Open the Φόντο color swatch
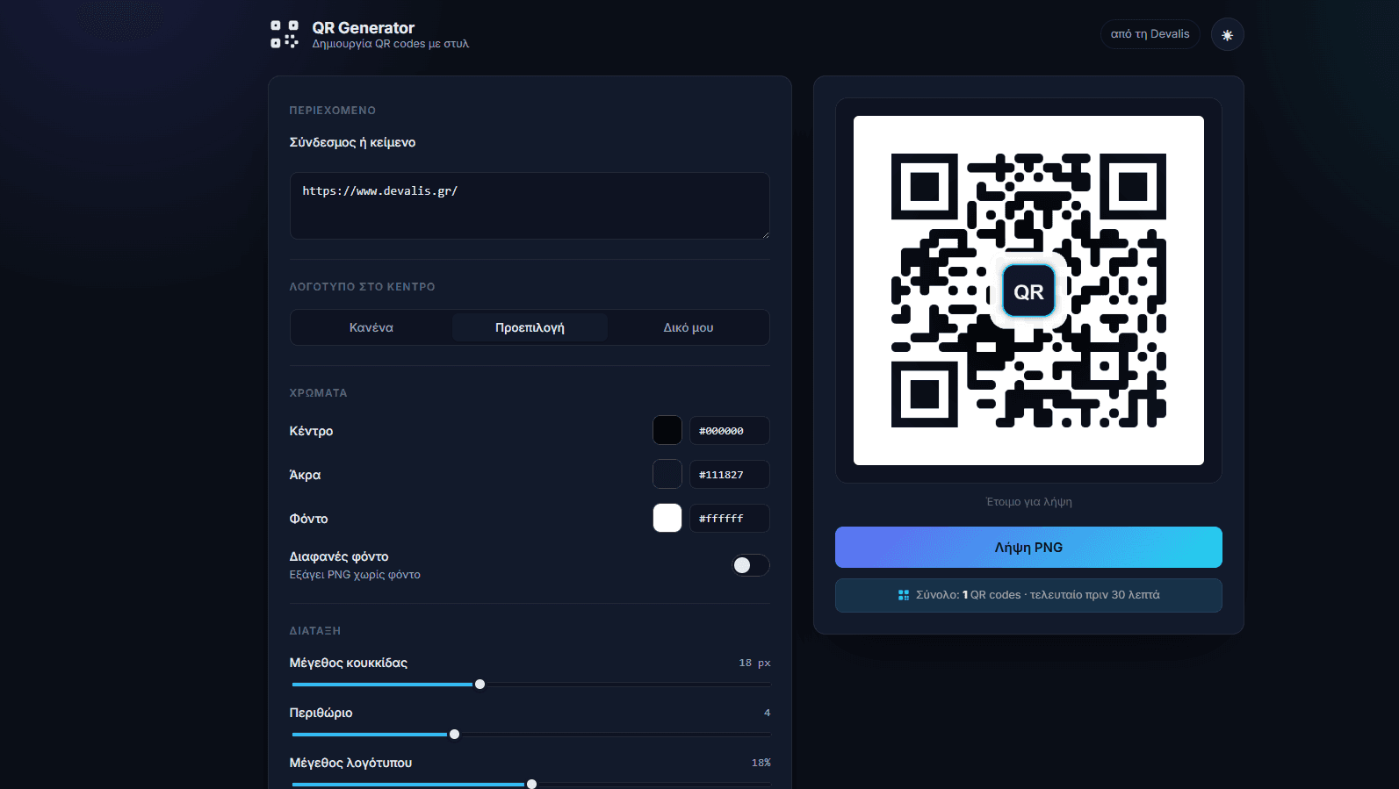 tap(667, 518)
